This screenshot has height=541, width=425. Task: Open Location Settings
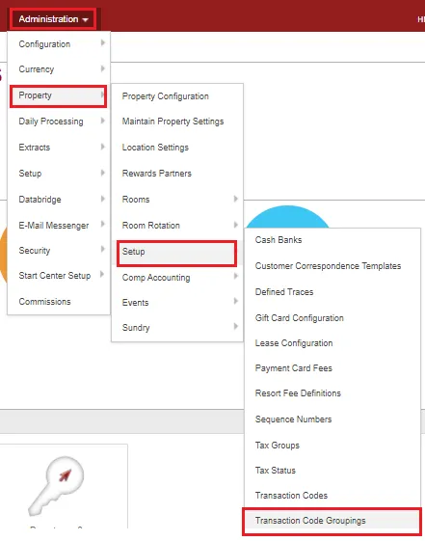177,148
